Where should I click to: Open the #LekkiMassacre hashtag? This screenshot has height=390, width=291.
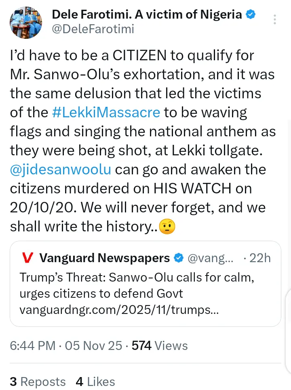[106, 112]
